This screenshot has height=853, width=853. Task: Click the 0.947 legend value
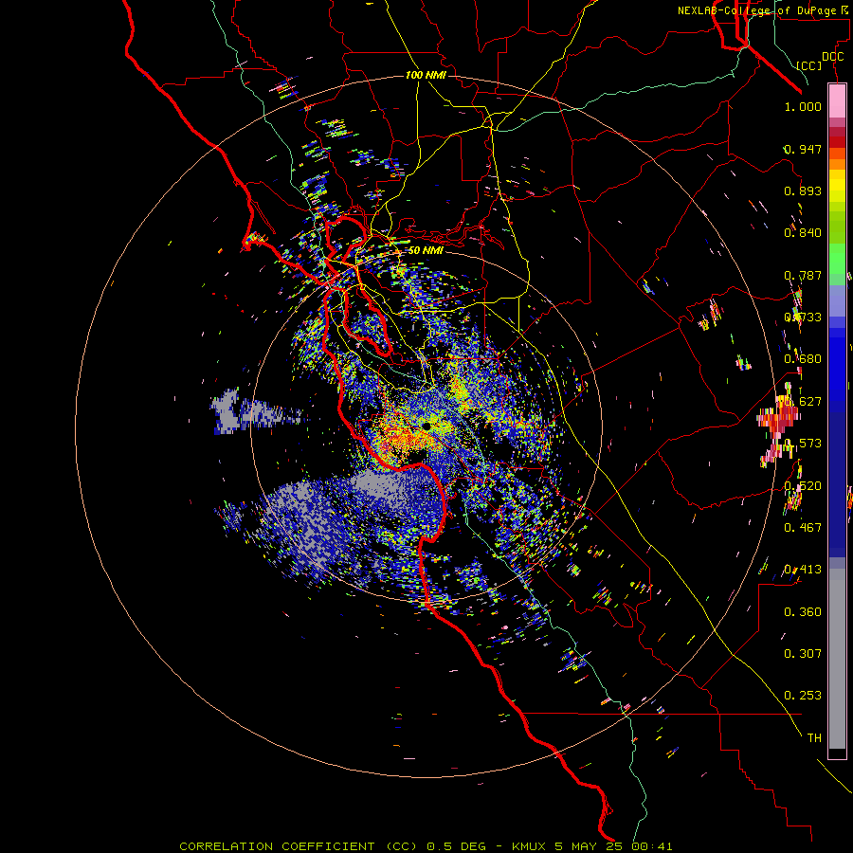[803, 149]
